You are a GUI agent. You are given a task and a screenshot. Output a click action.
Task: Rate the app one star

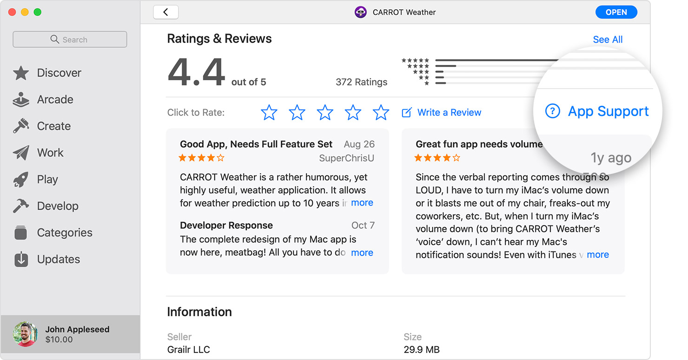tap(269, 112)
